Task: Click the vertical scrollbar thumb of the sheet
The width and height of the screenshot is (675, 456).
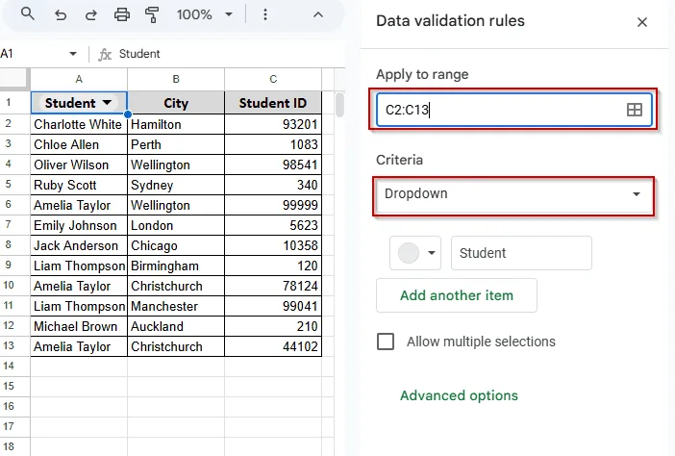Action: pyautogui.click(x=339, y=104)
